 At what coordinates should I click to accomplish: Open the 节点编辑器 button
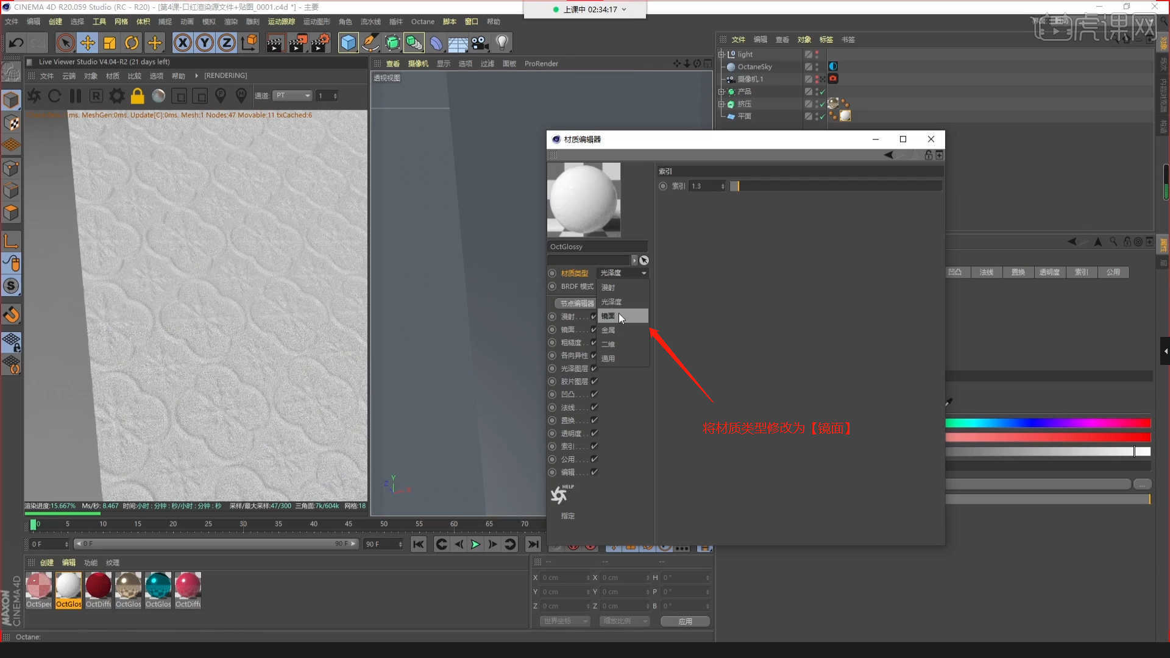coord(576,303)
